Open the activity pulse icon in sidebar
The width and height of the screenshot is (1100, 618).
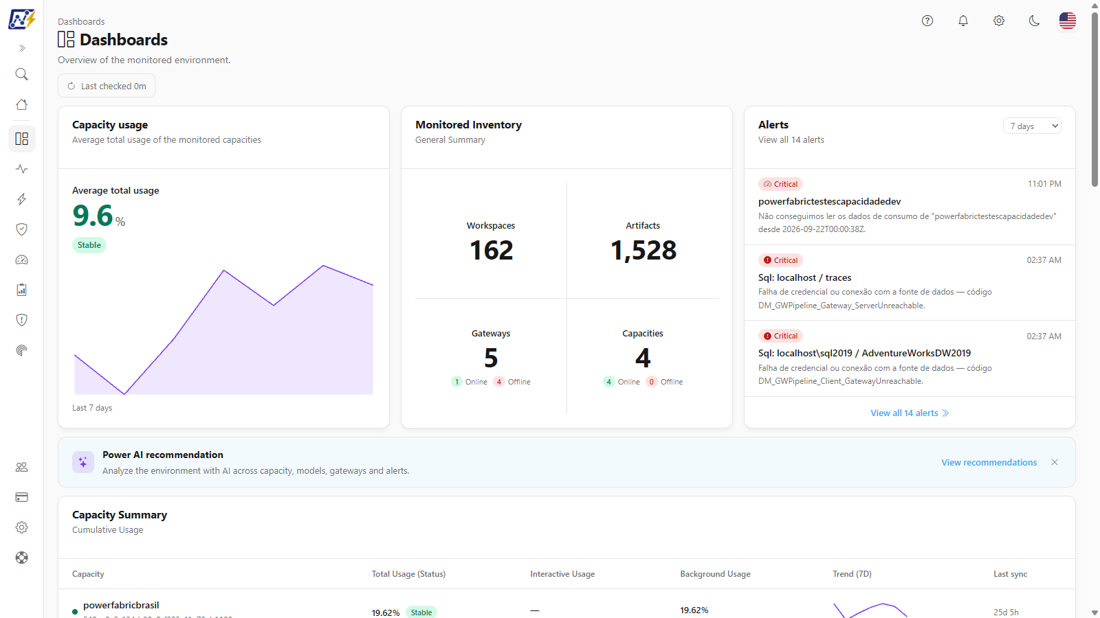[22, 169]
